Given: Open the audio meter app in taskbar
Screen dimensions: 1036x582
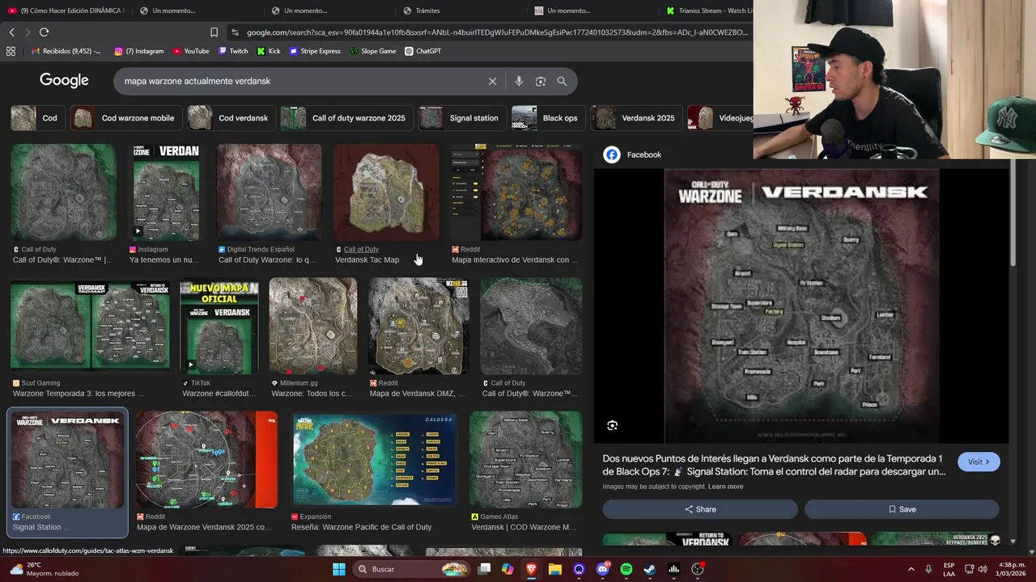Looking at the screenshot, I should pyautogui.click(x=673, y=569).
